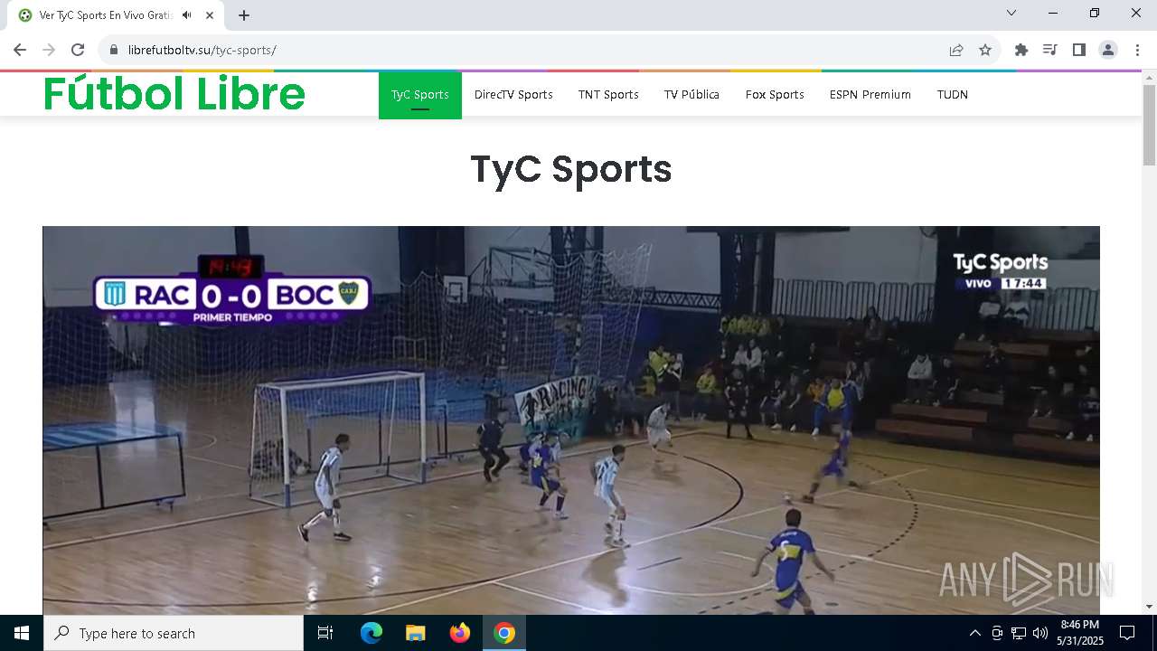The image size is (1157, 651).
Task: Mute the tab via speaker icon
Action: (186, 15)
